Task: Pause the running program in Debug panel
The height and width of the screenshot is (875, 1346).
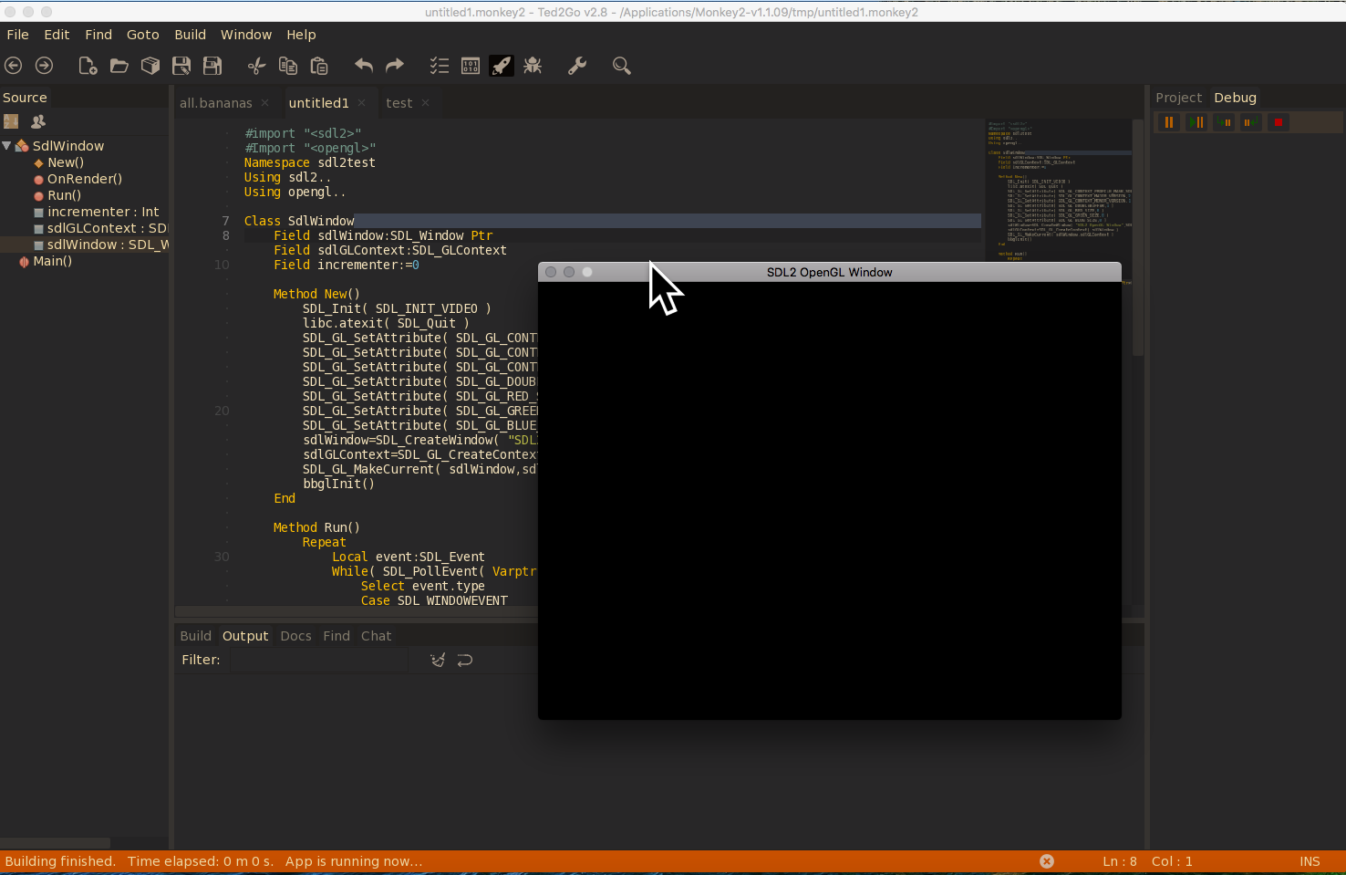Action: [x=1168, y=121]
